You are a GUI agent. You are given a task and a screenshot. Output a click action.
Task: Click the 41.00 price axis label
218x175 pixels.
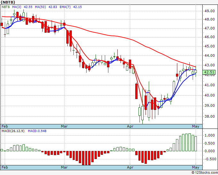(x=210, y=85)
